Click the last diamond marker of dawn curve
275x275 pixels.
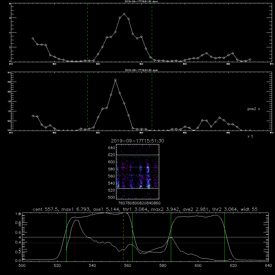coord(250,60)
